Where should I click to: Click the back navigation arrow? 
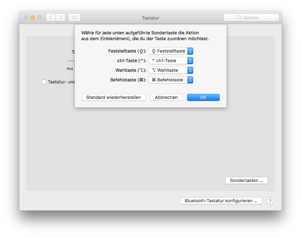click(51, 18)
